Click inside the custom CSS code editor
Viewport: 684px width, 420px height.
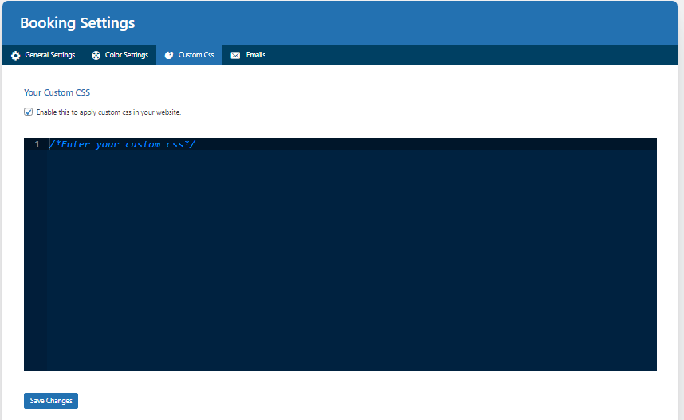pyautogui.click(x=340, y=255)
